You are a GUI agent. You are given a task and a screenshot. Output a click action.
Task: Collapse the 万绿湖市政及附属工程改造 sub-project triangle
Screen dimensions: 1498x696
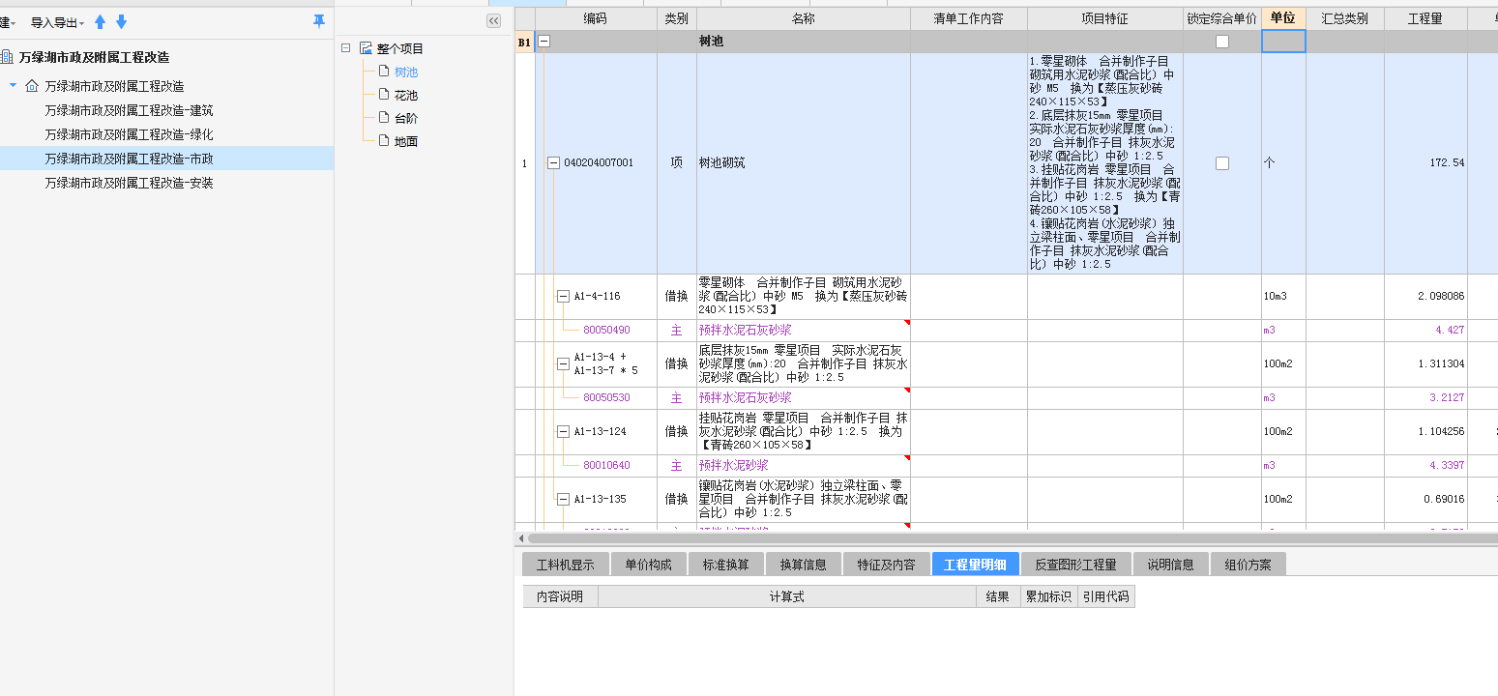[14, 86]
